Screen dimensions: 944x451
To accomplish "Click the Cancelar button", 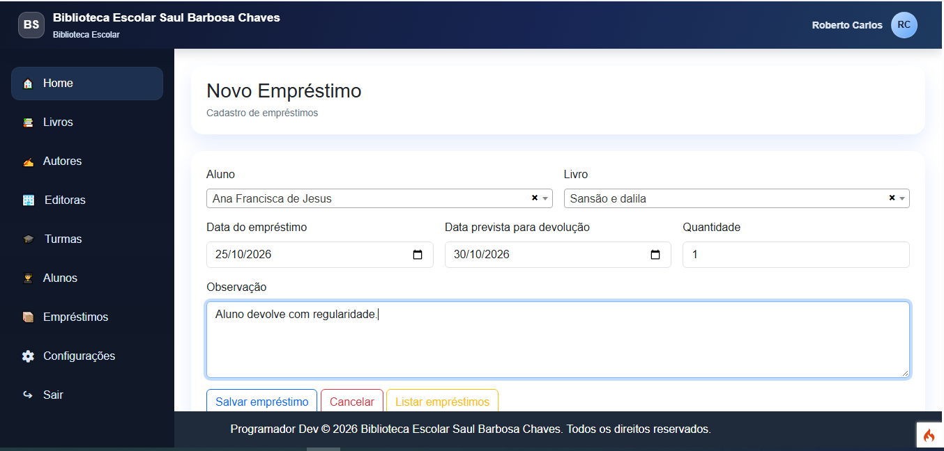I will click(x=352, y=401).
